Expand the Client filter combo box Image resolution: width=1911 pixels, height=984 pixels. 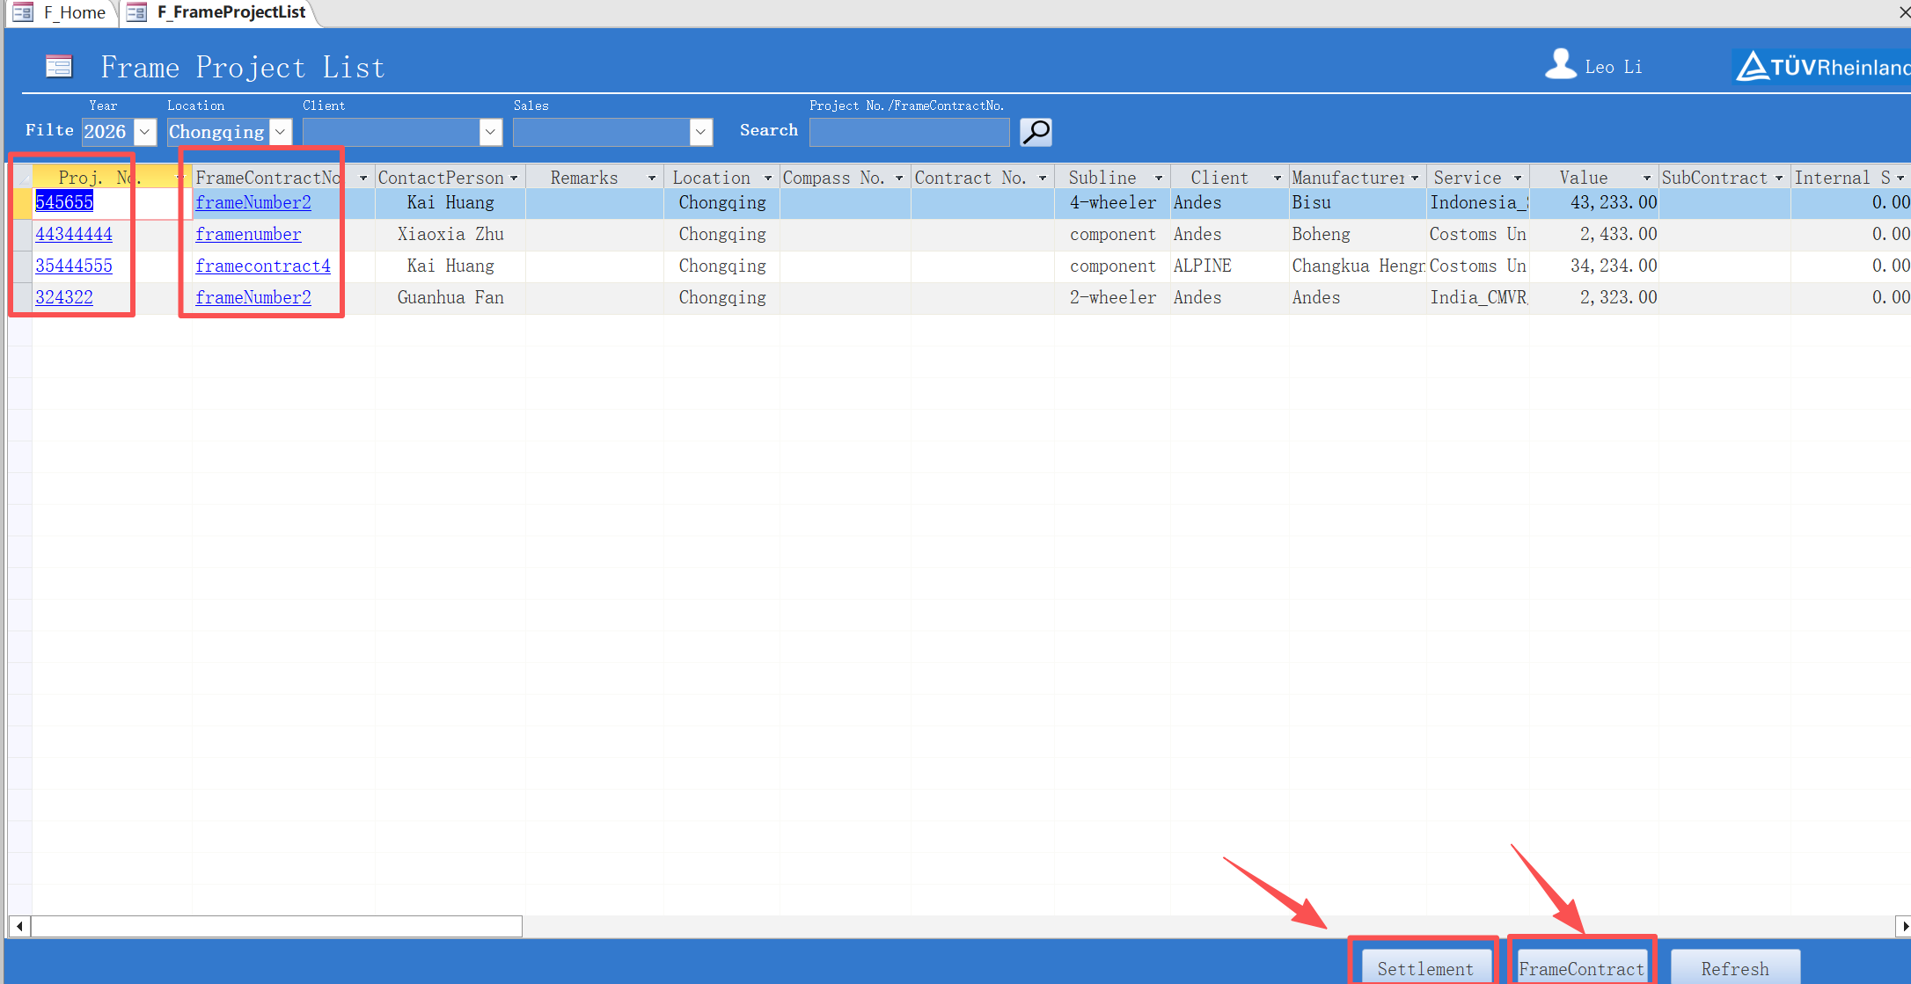[x=490, y=132]
